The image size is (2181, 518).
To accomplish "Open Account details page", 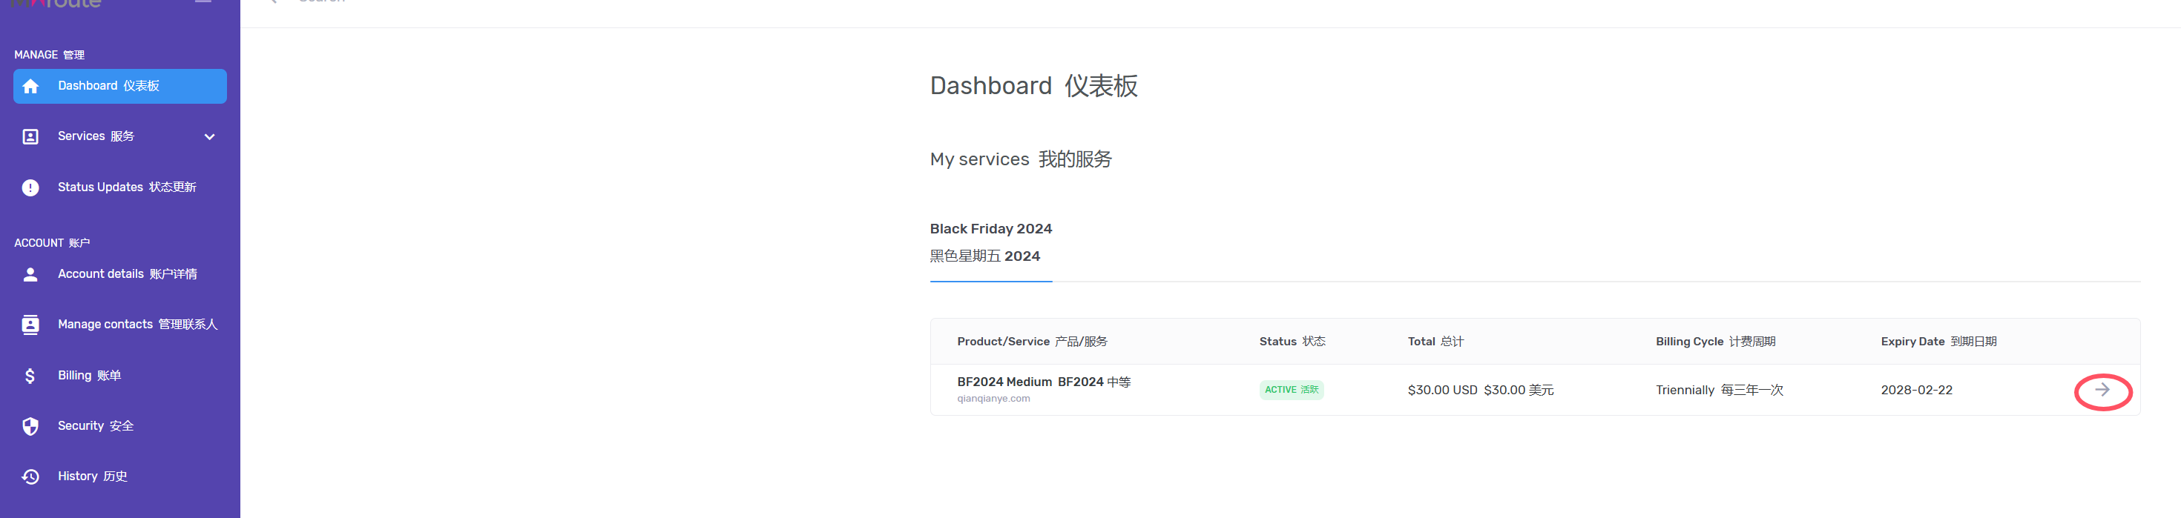I will (127, 274).
